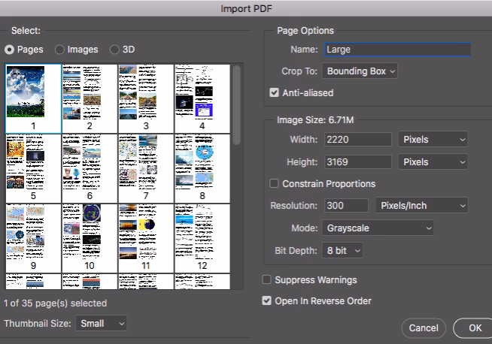Click the Resolution field showing 300
Image resolution: width=492 pixels, height=344 pixels.
(346, 206)
